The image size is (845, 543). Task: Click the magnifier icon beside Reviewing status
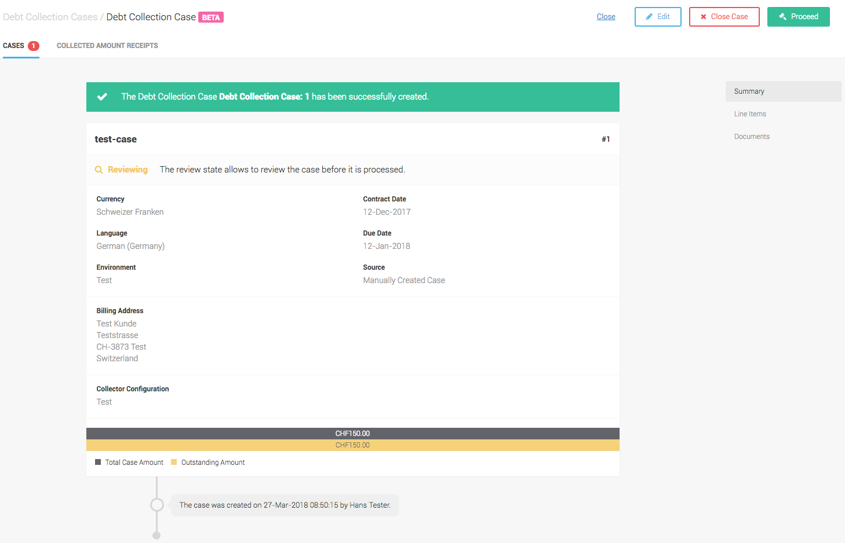(x=99, y=170)
